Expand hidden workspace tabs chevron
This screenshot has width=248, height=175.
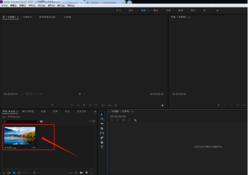pos(218,11)
